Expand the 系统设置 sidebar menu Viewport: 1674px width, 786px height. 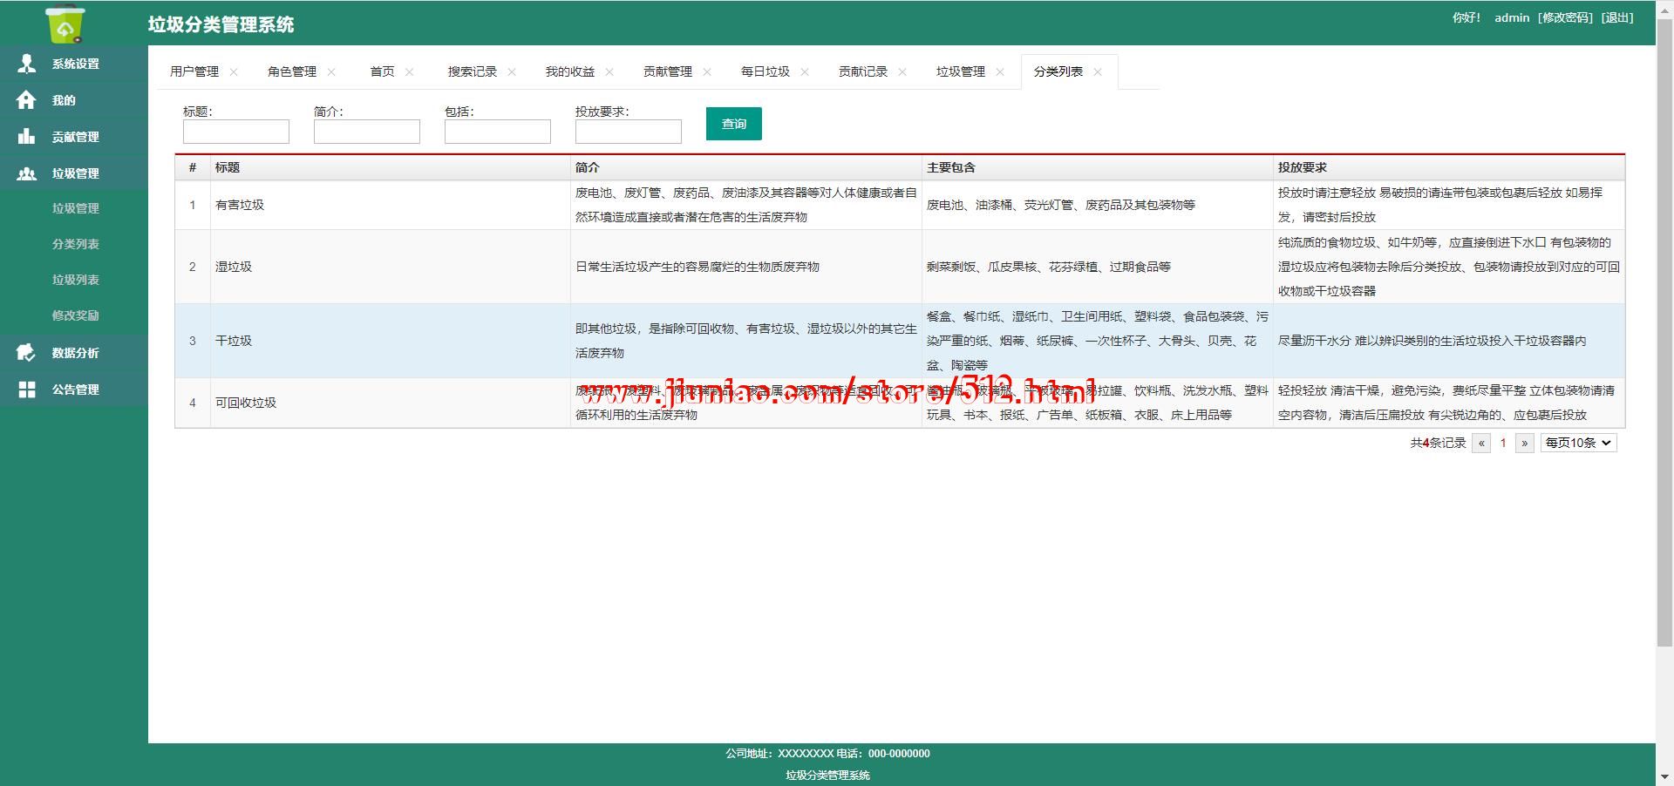[x=75, y=64]
